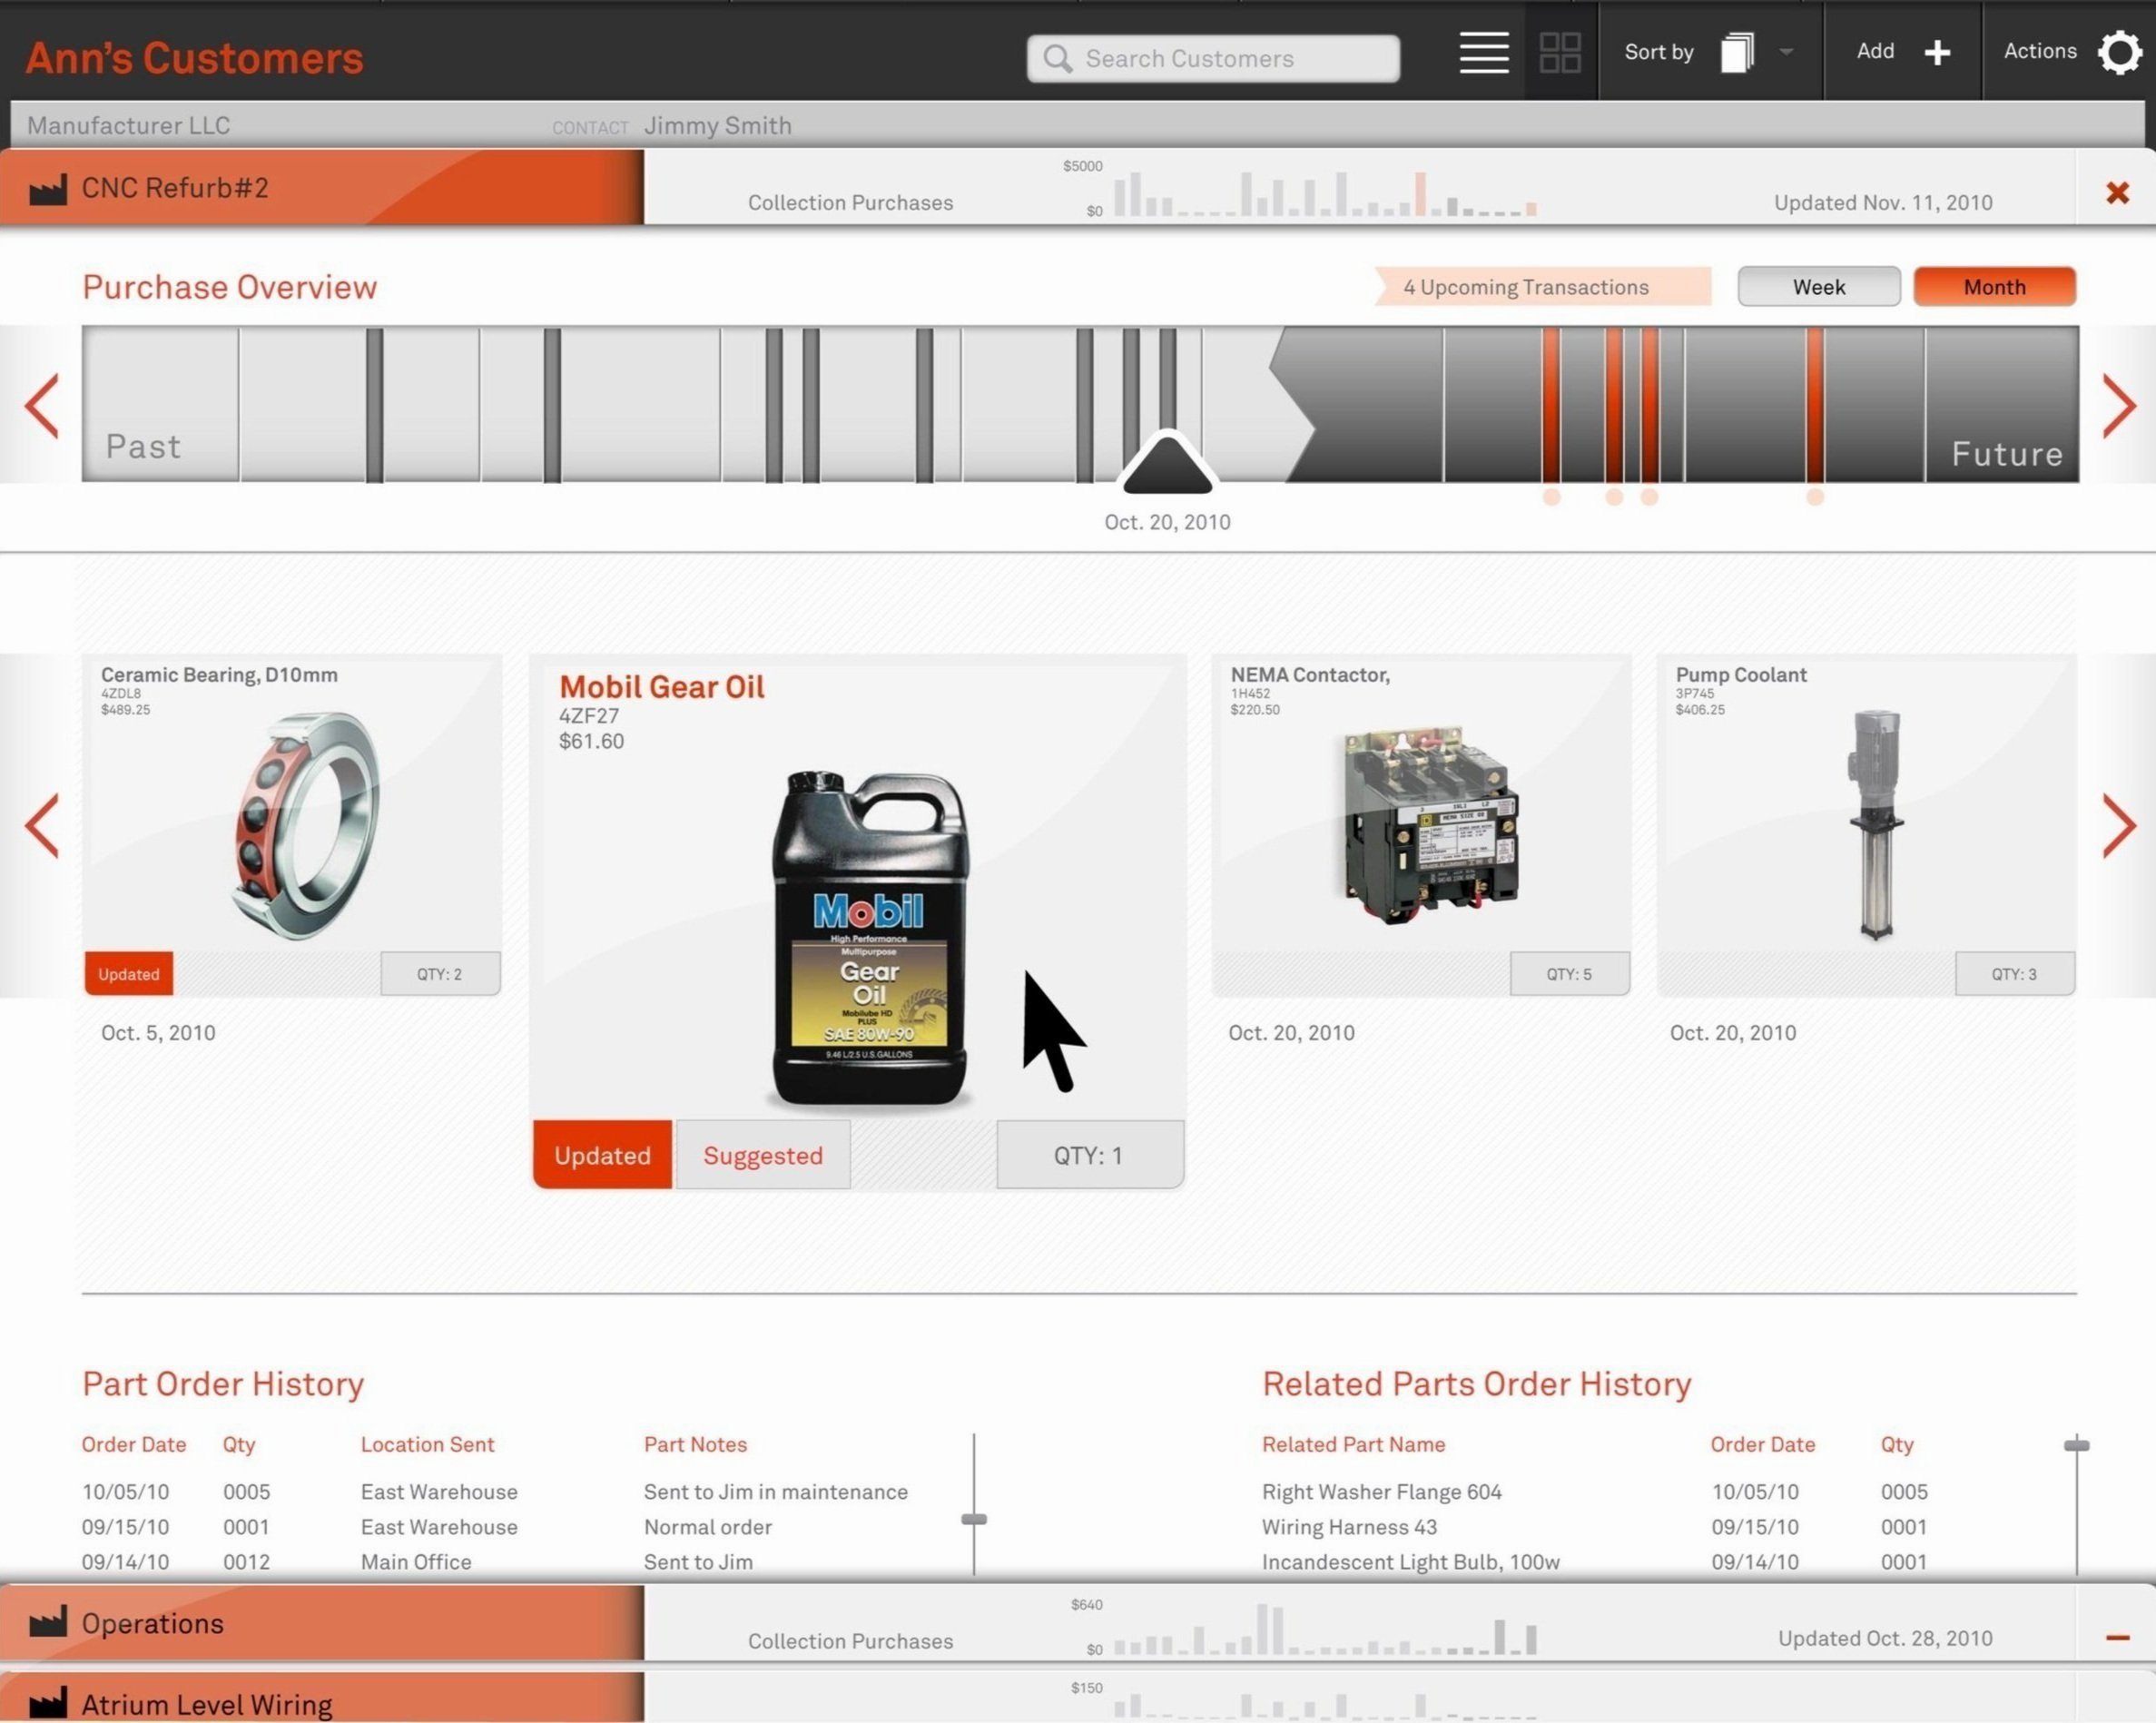The image size is (2156, 1723).
Task: Open the Sort by dropdown arrow
Action: pos(1785,52)
